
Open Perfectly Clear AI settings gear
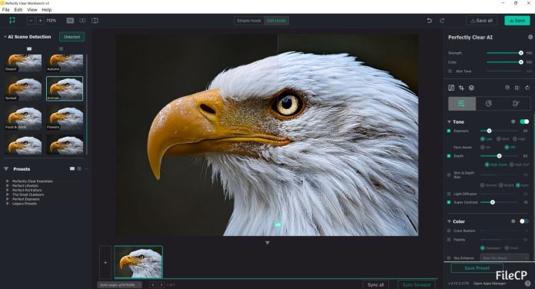coord(530,37)
